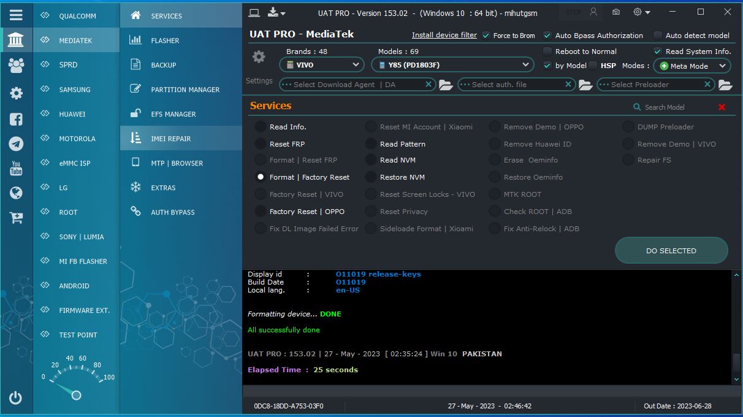
Task: Click the power icon at bottom left
Action: tap(16, 398)
